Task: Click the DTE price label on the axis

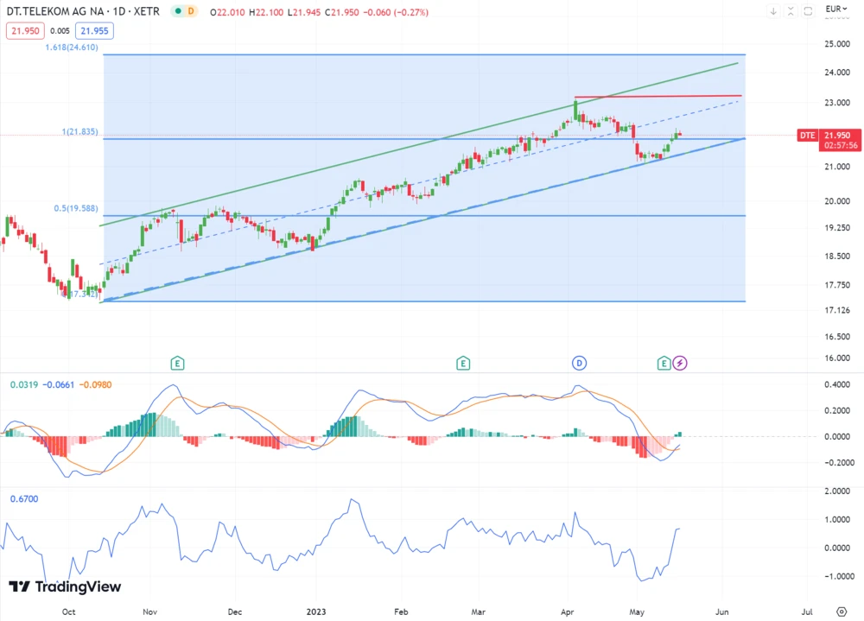Action: pyautogui.click(x=807, y=136)
